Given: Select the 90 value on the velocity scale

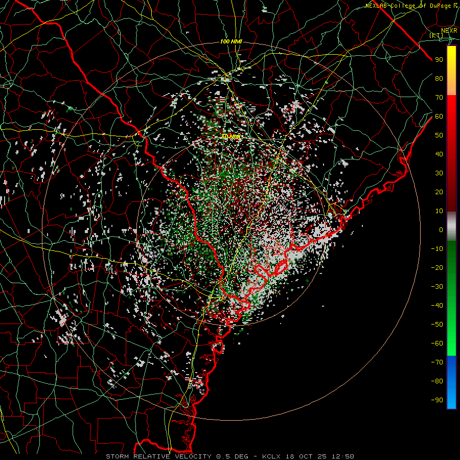Looking at the screenshot, I should pos(439,60).
